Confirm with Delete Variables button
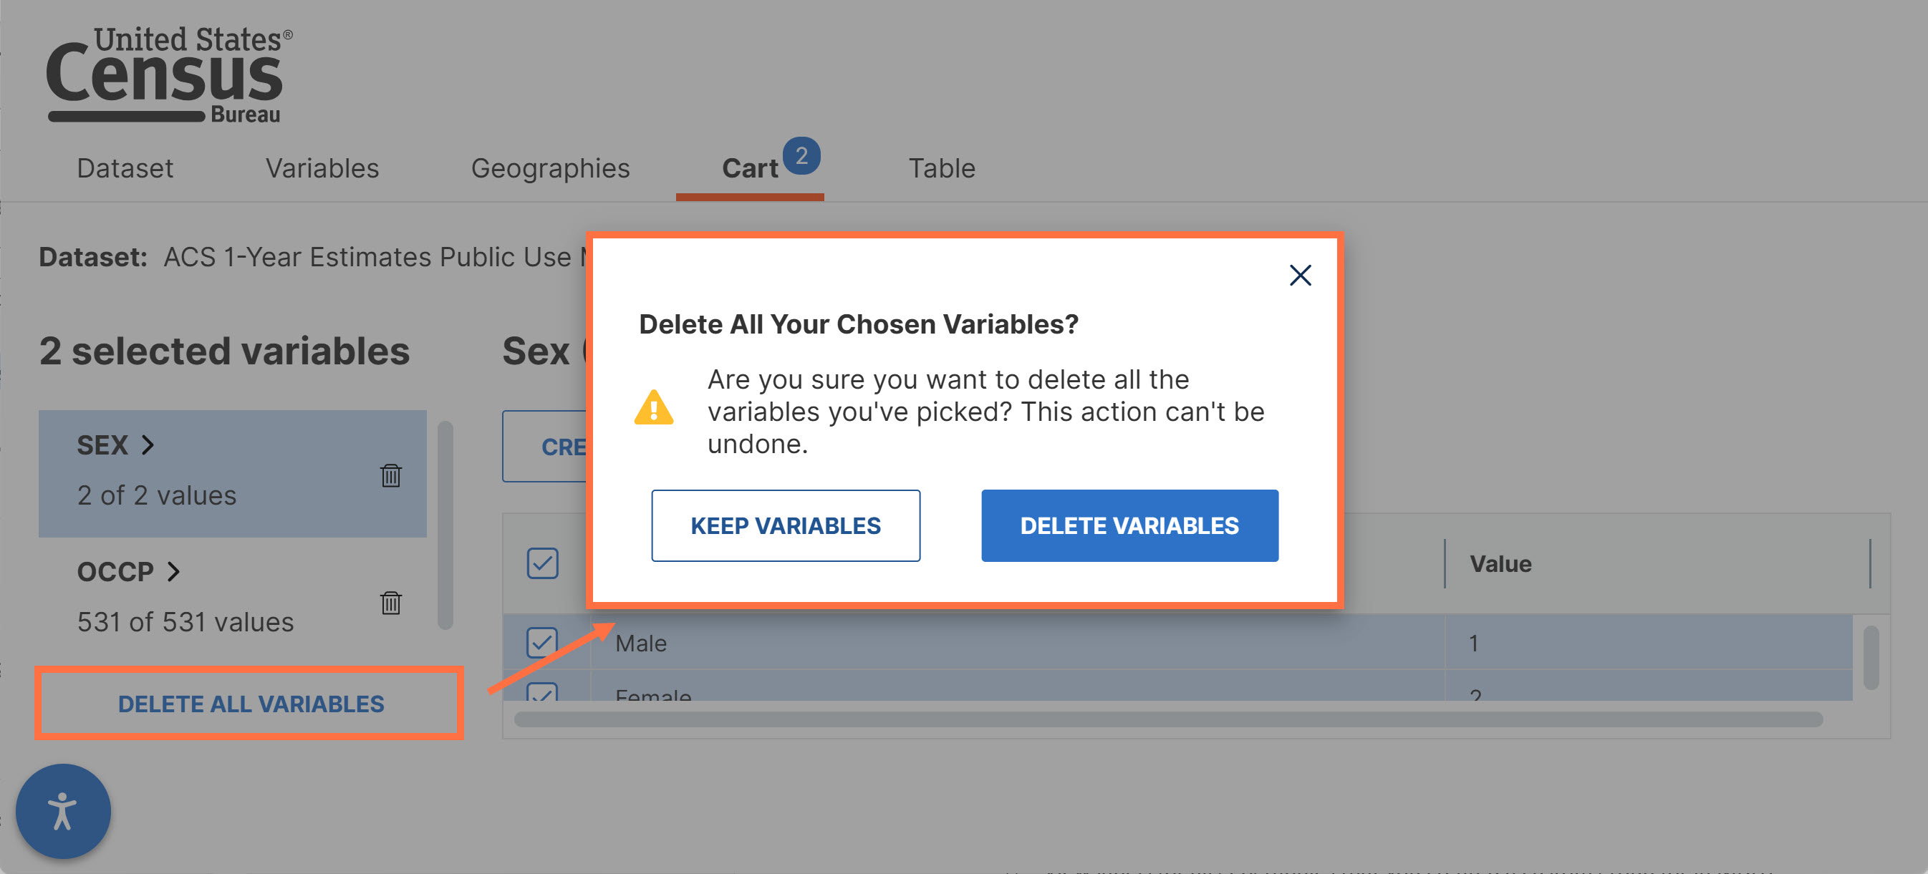This screenshot has height=874, width=1928. pos(1130,526)
